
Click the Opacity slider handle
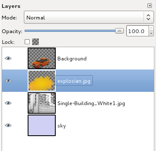119,31
